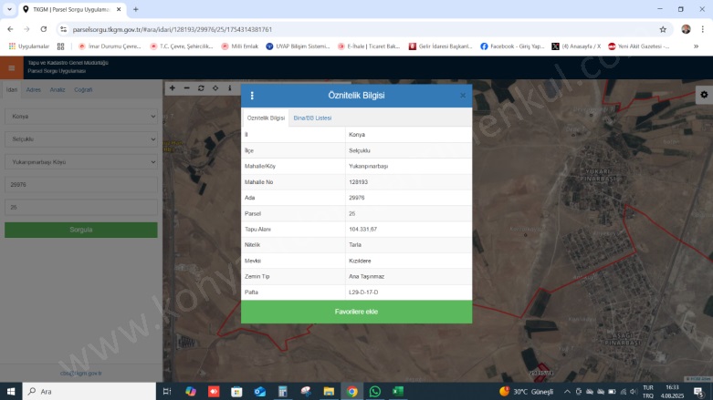Close the Öznitelik Bilgisi dialog
Viewport: 713px width, 400px height.
[x=463, y=96]
